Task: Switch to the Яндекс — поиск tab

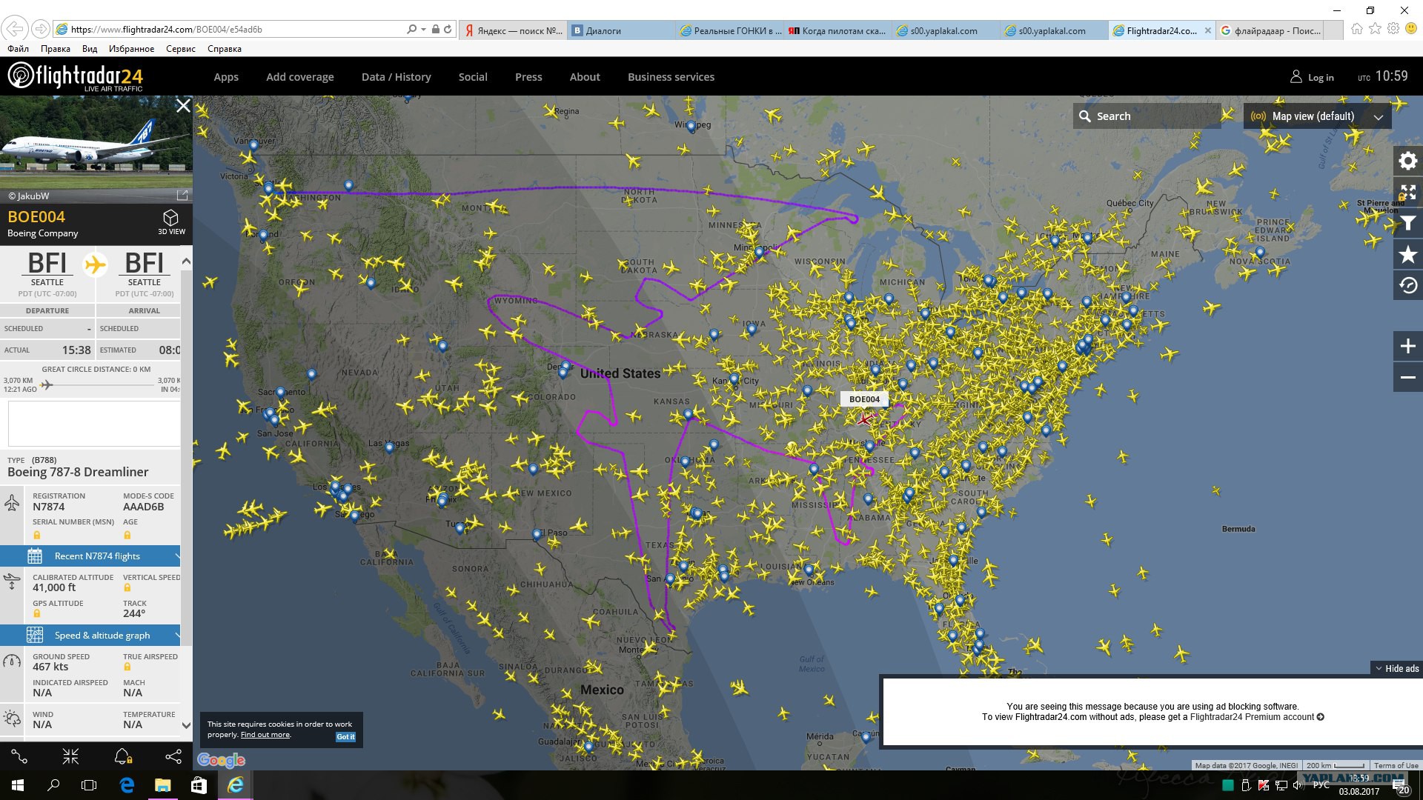Action: pyautogui.click(x=514, y=30)
